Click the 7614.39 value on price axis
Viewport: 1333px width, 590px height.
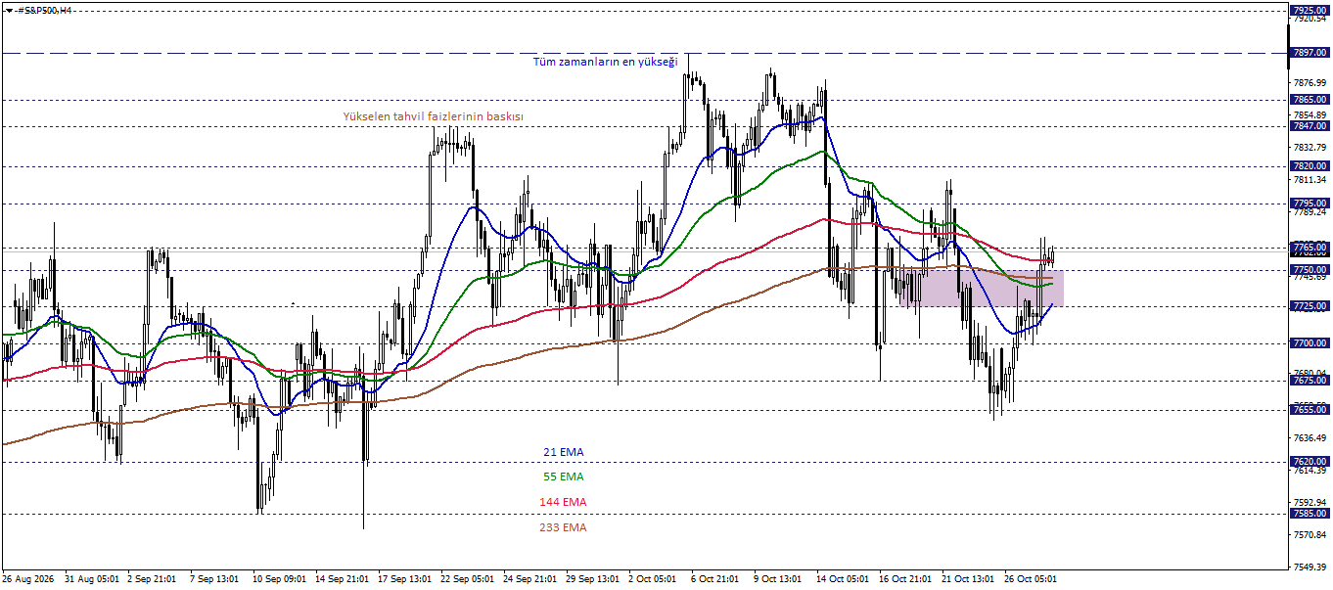pyautogui.click(x=1309, y=471)
